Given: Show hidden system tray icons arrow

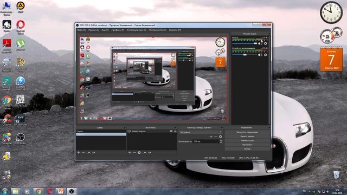Looking at the screenshot, I should pos(309,191).
